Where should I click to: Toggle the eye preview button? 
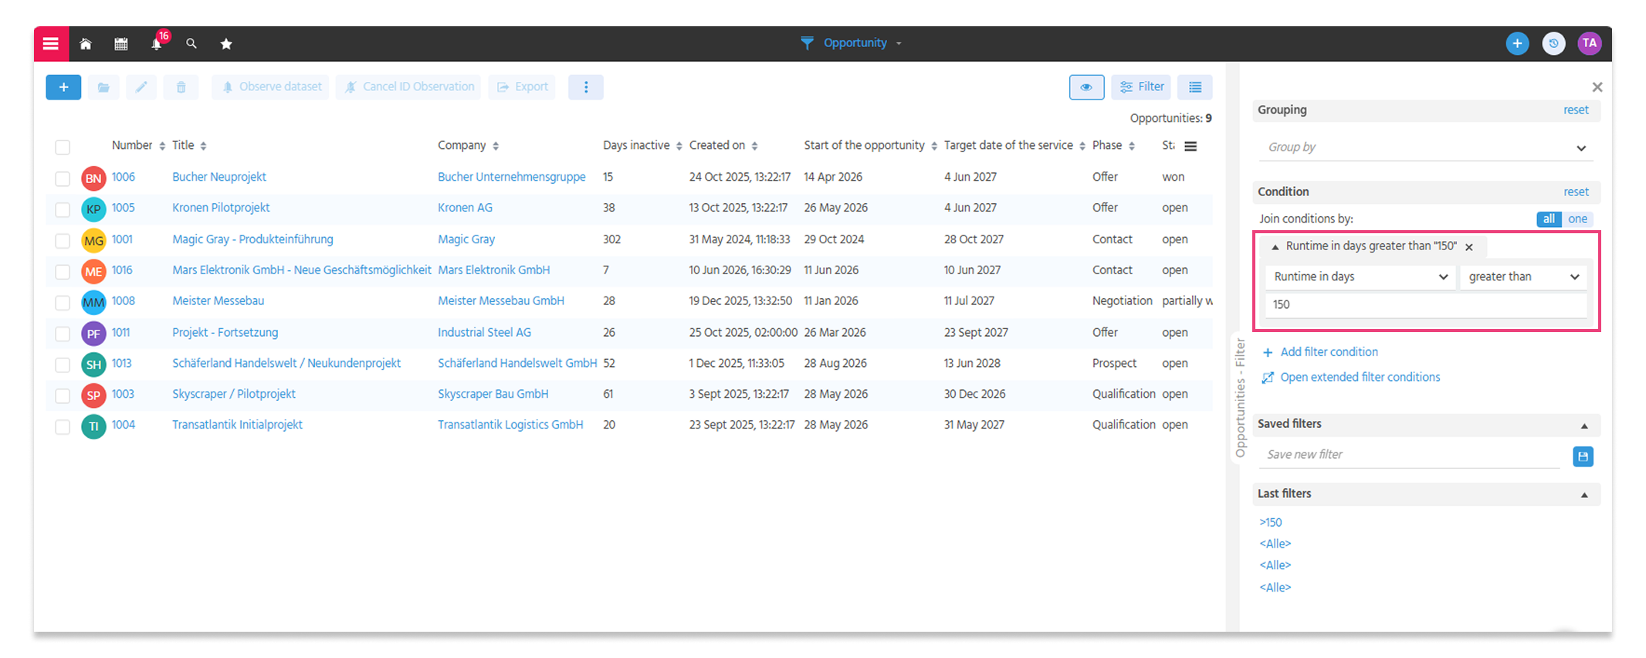click(1086, 87)
